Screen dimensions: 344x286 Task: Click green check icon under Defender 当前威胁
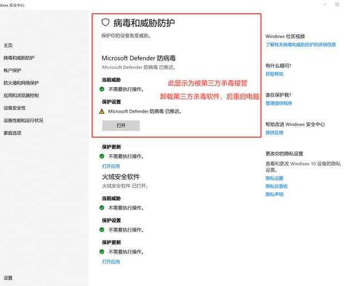coord(102,89)
